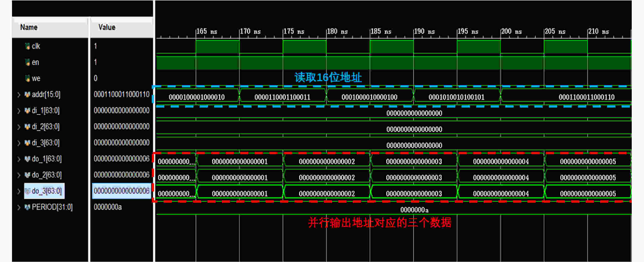Click the we signal icon
644x262 pixels.
click(x=28, y=78)
